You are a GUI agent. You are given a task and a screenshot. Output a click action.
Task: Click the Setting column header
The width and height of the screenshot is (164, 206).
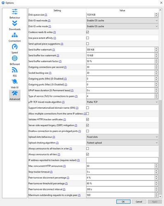tap(57, 10)
